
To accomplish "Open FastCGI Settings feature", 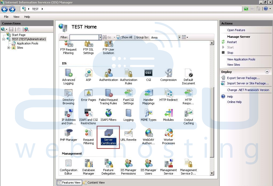I will pyautogui.click(x=129, y=97).
